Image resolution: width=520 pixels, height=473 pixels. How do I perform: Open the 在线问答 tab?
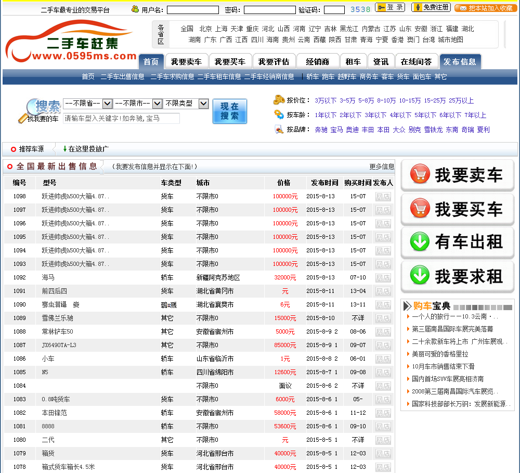click(x=416, y=62)
